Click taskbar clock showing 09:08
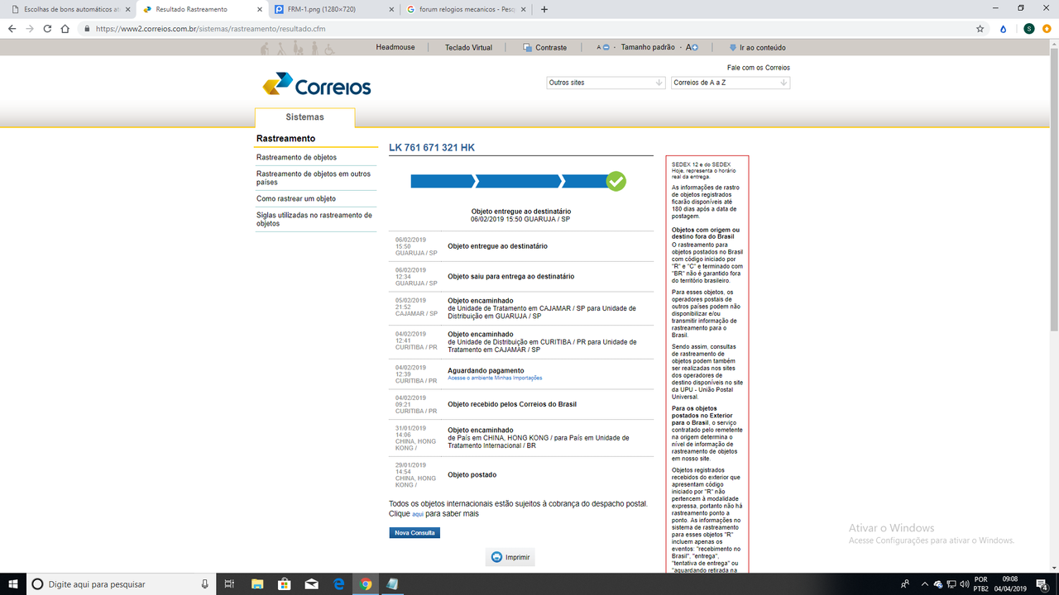The image size is (1059, 595). tap(1009, 583)
